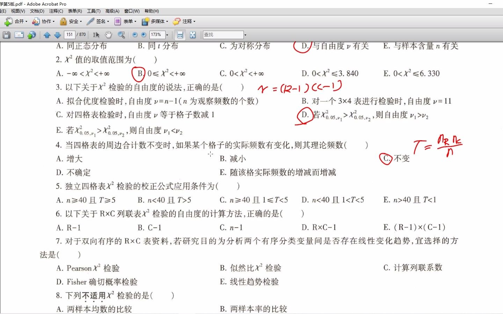Select the Hand tool
This screenshot has width=503, height=314.
coord(109,35)
